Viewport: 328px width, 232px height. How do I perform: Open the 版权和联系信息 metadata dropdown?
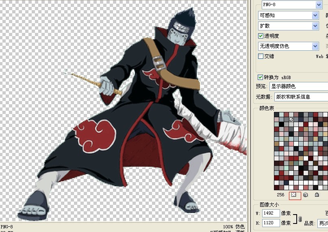tap(301, 97)
